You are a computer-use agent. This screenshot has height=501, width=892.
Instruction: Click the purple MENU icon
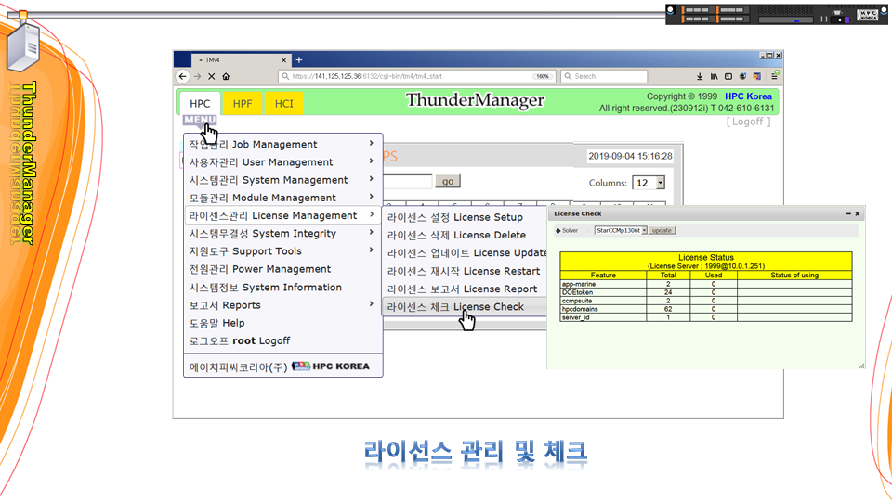click(200, 120)
